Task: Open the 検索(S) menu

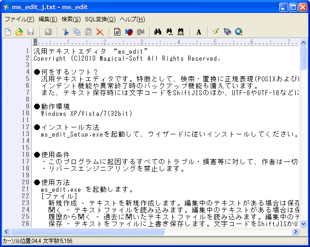Action: pos(71,19)
